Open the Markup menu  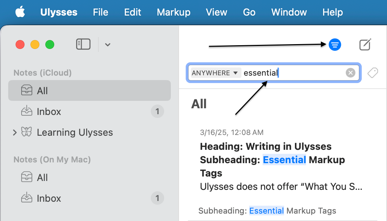tap(173, 12)
